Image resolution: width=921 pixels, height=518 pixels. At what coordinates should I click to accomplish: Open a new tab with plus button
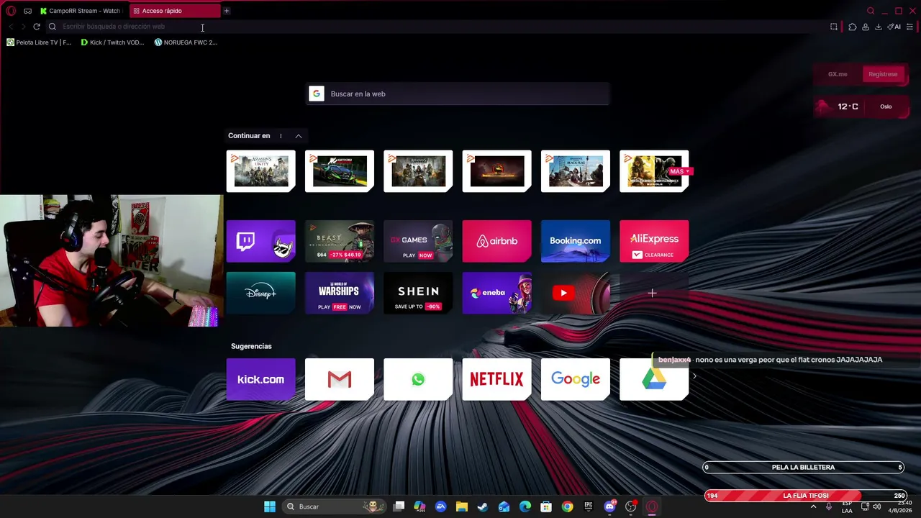pos(226,11)
